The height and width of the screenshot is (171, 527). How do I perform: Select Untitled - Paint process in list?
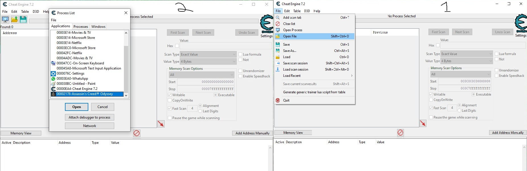(x=76, y=84)
